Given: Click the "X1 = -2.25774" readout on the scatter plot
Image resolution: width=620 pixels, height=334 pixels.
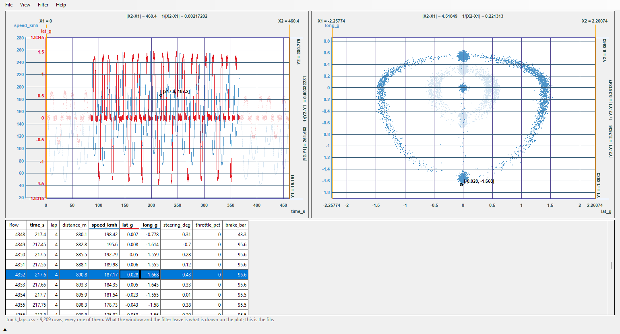Looking at the screenshot, I should [x=331, y=21].
